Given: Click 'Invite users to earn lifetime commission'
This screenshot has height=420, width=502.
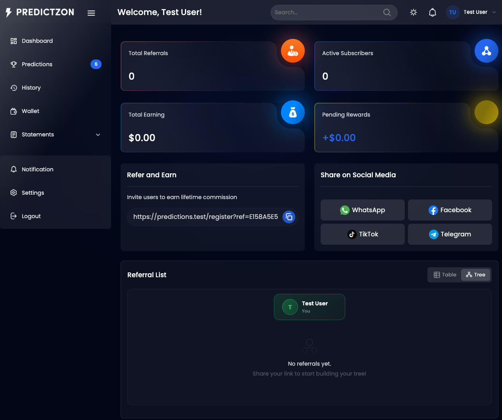Looking at the screenshot, I should click(x=182, y=197).
